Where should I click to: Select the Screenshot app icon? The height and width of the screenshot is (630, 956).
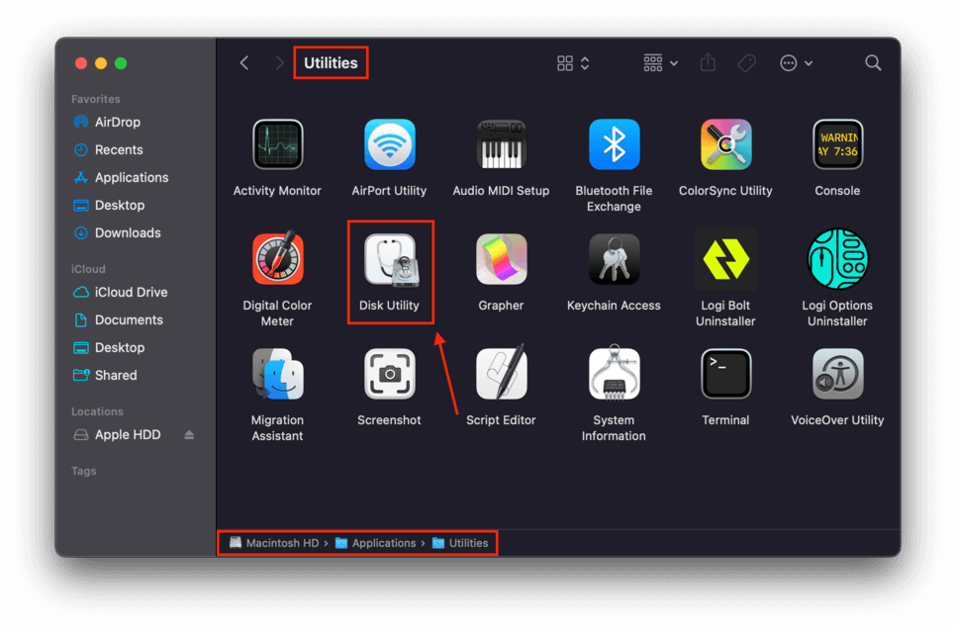[x=390, y=374]
